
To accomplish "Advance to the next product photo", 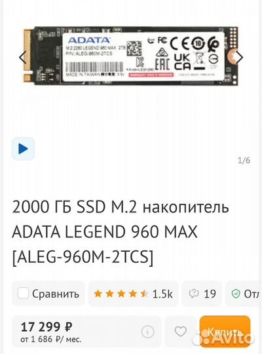I will (x=239, y=57).
